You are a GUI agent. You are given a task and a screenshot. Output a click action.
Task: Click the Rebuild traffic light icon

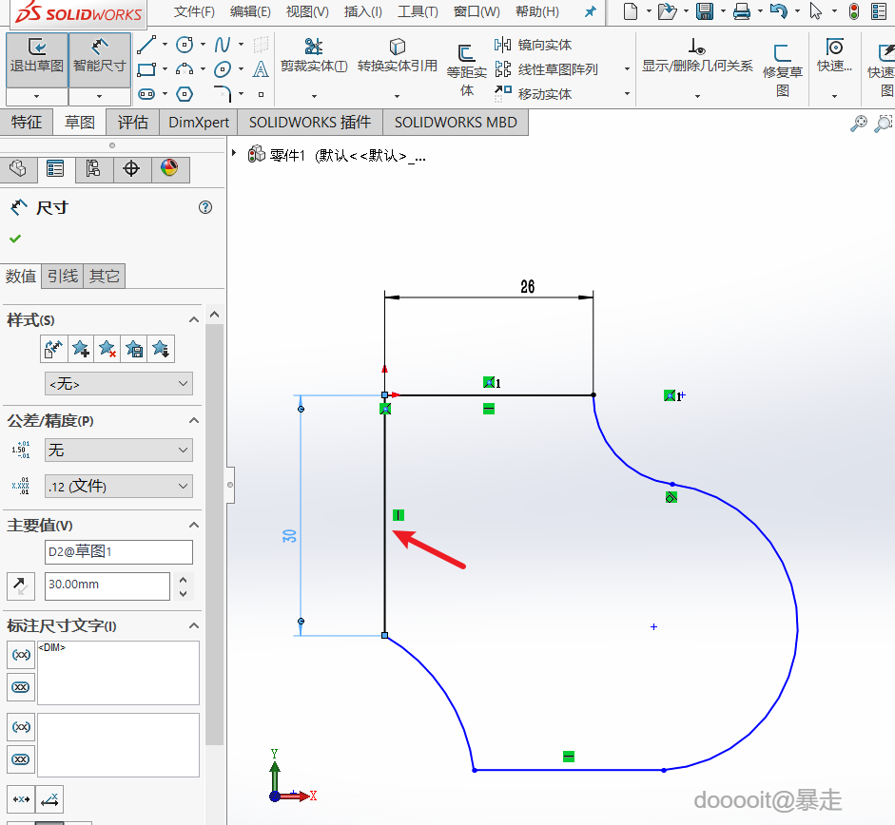(854, 11)
